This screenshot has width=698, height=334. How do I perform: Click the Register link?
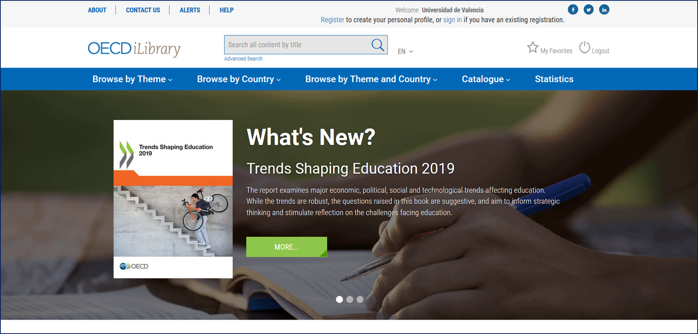click(x=332, y=20)
